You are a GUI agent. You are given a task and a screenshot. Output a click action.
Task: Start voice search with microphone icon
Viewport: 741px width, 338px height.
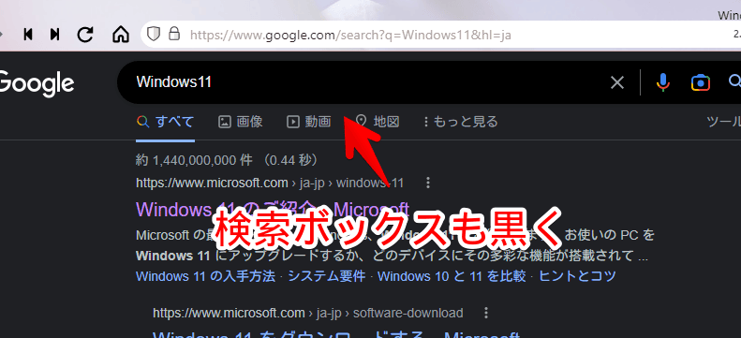[x=663, y=82]
